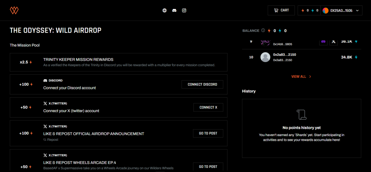Click the scroll icon in History panel

click(x=301, y=115)
